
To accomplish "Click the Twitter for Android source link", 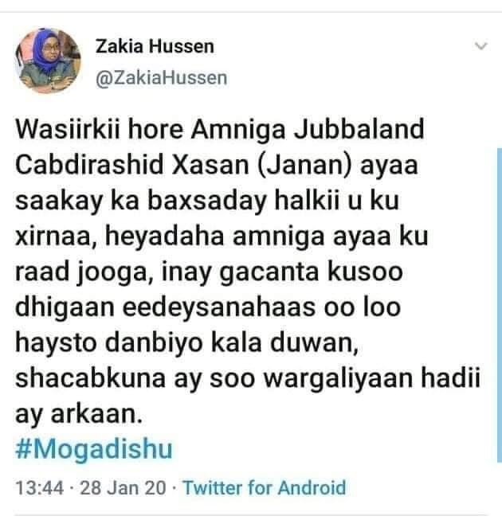I will click(x=265, y=488).
